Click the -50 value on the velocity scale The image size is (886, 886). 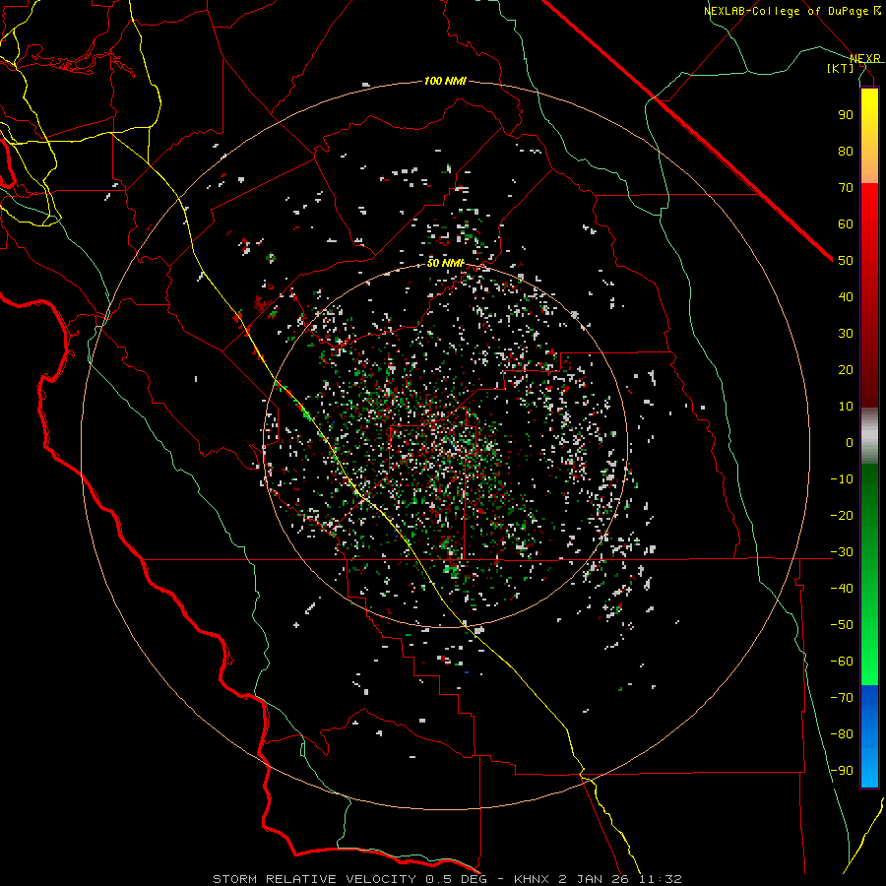(842, 625)
